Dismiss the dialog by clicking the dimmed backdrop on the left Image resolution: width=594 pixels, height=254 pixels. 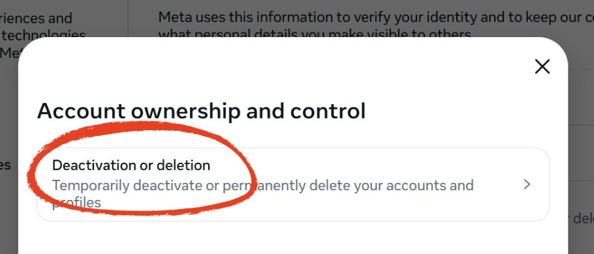coord(8,113)
